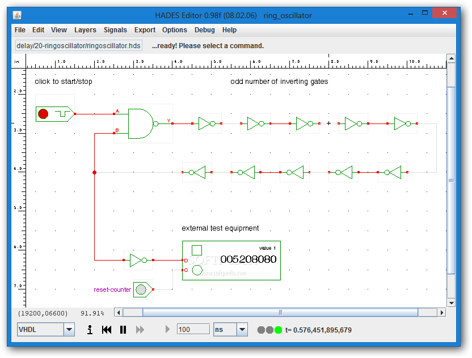Click NAND gate output pin Y
Image resolution: width=472 pixels, height=358 pixels.
coord(172,123)
